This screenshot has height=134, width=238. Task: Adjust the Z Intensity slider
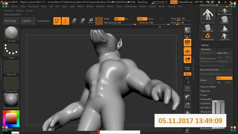tap(154, 23)
